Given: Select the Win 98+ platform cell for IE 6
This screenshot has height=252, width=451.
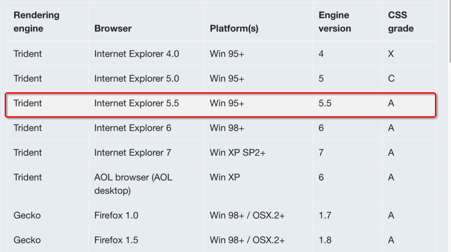Looking at the screenshot, I should pyautogui.click(x=259, y=128).
